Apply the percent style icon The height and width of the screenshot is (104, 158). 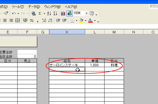click(32, 20)
